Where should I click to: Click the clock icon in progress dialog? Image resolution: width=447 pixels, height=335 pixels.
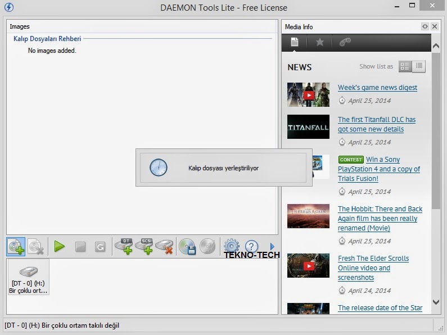click(x=159, y=168)
